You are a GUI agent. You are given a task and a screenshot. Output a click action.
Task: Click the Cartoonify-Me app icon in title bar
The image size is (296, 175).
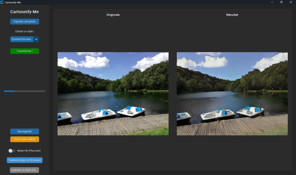point(2,2)
